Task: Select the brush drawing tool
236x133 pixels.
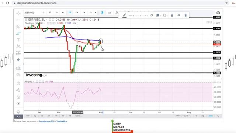Action: click(x=18, y=33)
